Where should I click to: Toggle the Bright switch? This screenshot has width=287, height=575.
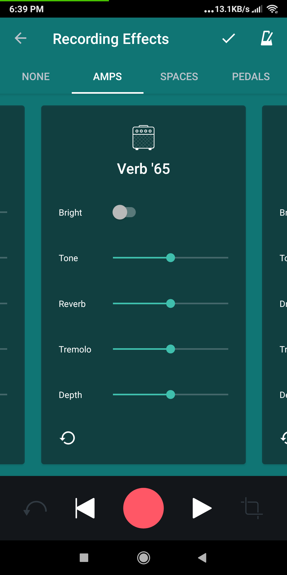pos(124,212)
